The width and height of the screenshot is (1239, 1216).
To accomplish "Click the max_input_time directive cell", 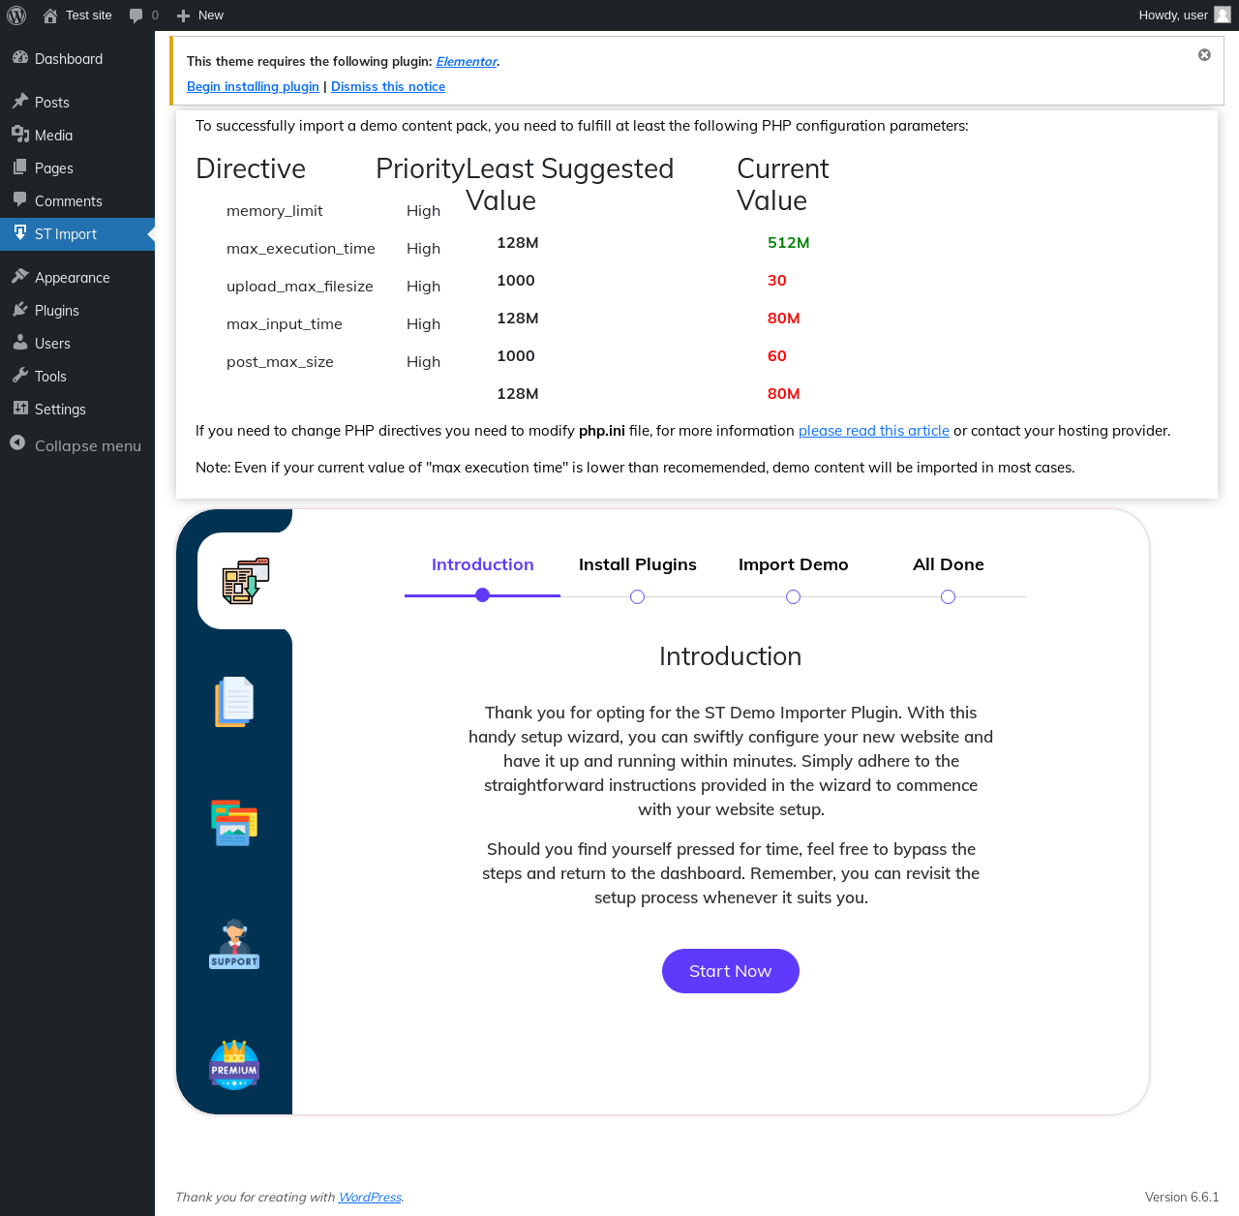I will [x=285, y=324].
